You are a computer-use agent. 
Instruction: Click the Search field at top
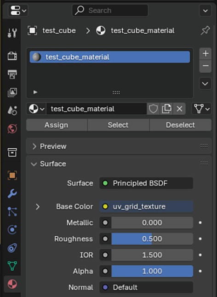pyautogui.click(x=110, y=11)
